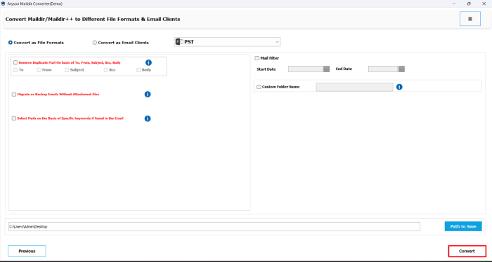The height and width of the screenshot is (262, 492).
Task: Click the Previous button
Action: (x=27, y=251)
